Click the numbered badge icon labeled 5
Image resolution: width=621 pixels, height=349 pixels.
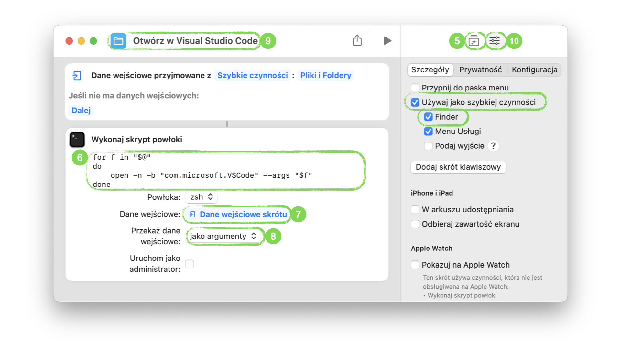455,40
